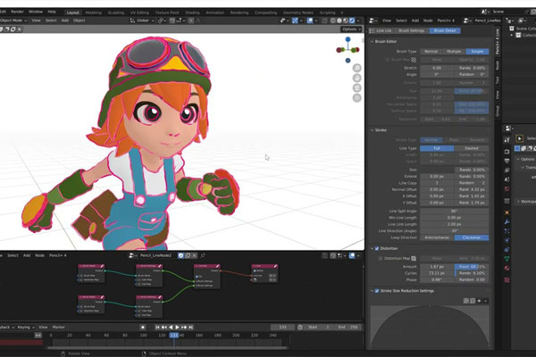This screenshot has height=357, width=536.
Task: Open the Tool settings properties tab
Action: tap(507, 140)
